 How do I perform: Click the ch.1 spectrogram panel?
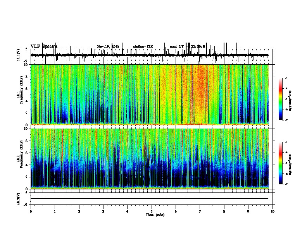150,94
